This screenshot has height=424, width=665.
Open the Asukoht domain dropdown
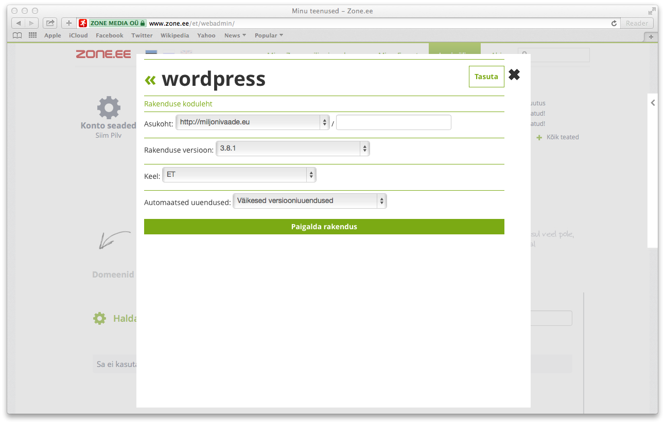click(253, 122)
